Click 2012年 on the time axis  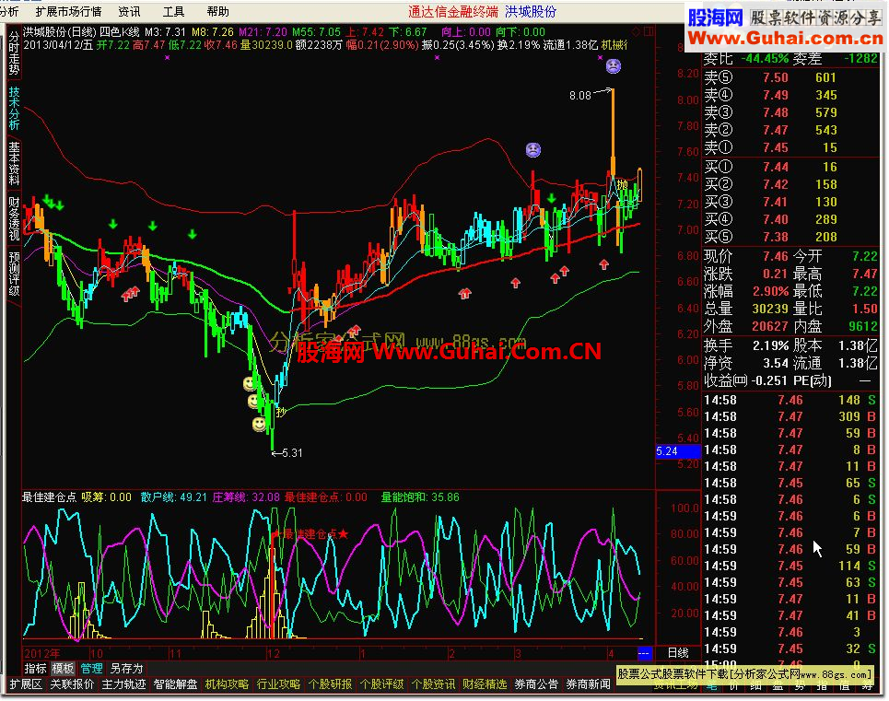(x=42, y=653)
